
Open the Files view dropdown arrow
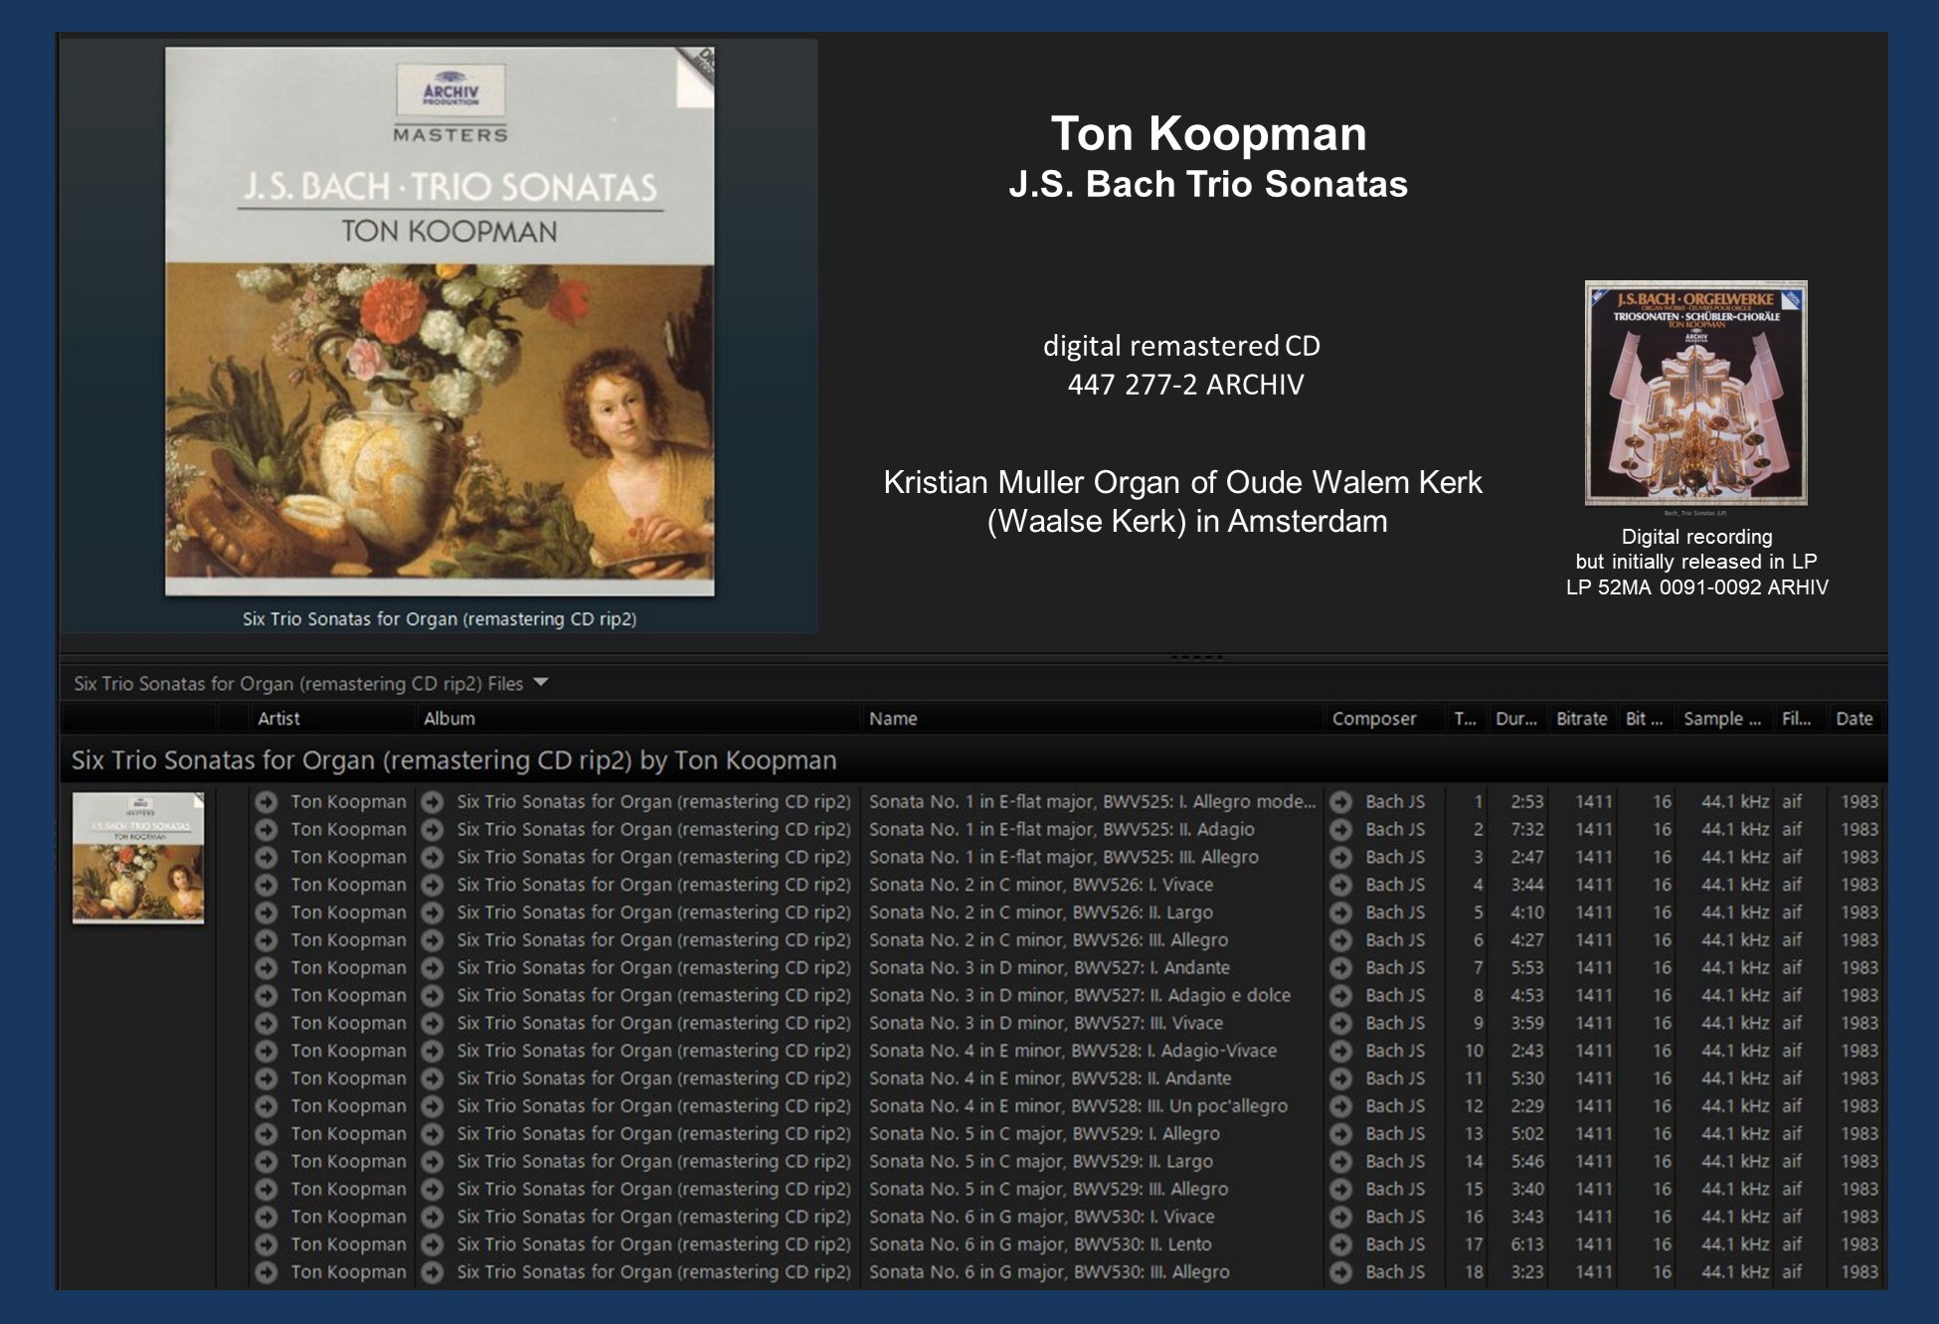point(541,683)
